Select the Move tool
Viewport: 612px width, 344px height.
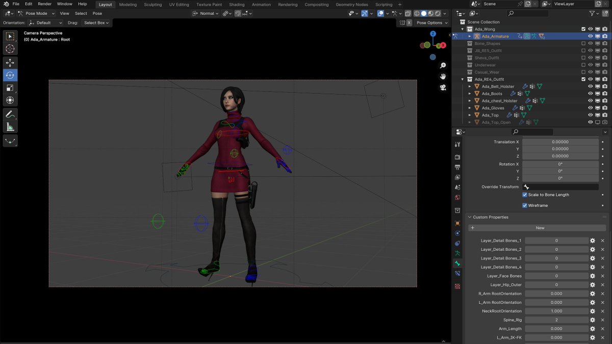coord(10,63)
